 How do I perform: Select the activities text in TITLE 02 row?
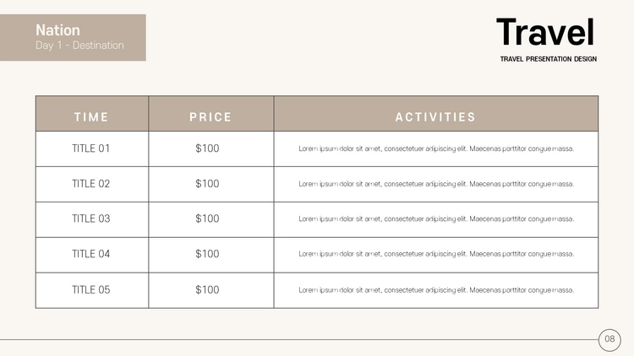tap(436, 184)
